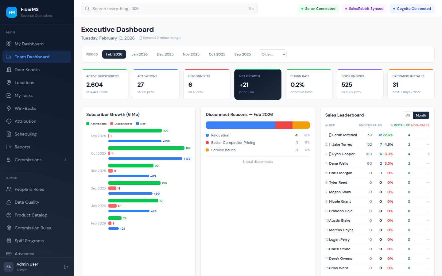This screenshot has width=442, height=276.
Task: Select the Feb 2026 period chip
Action: click(x=114, y=54)
